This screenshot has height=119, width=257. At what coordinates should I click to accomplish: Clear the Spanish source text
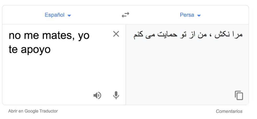(116, 34)
